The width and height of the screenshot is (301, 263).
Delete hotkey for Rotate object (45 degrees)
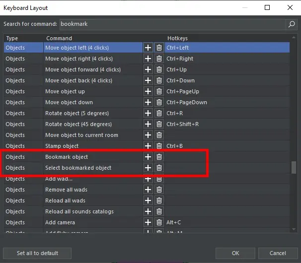click(x=159, y=124)
